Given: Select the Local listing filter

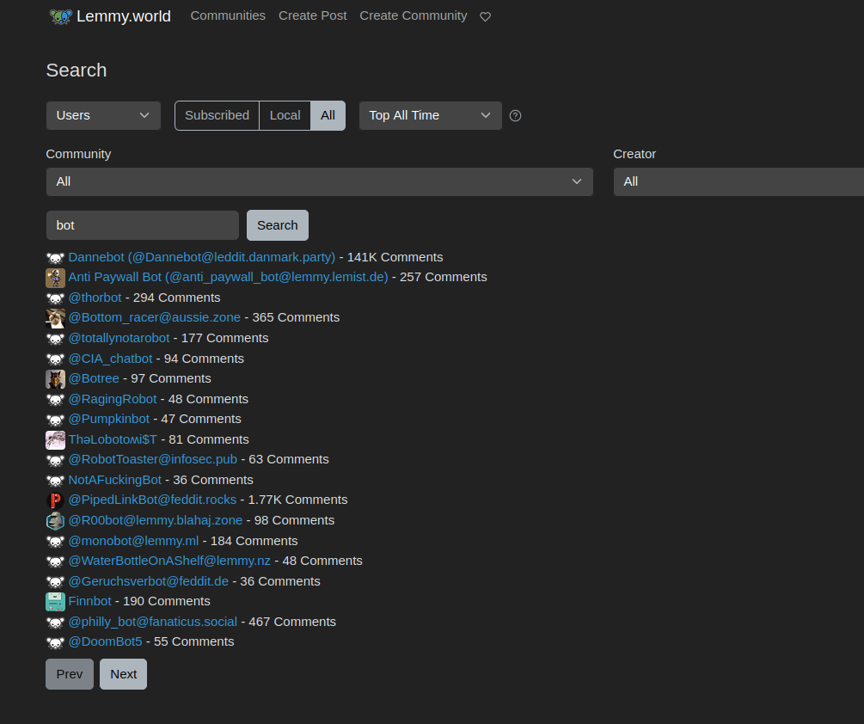Looking at the screenshot, I should pyautogui.click(x=285, y=116).
